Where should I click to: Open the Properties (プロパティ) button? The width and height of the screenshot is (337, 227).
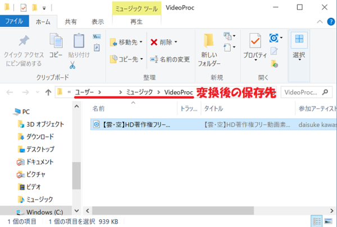(x=255, y=47)
